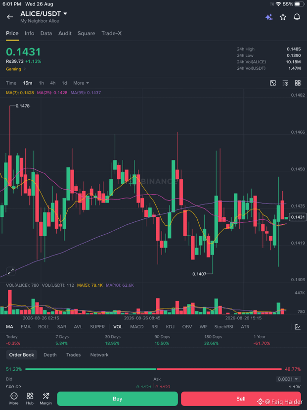Tap the red Sell button
The width and height of the screenshot is (307, 410).
[x=241, y=399]
